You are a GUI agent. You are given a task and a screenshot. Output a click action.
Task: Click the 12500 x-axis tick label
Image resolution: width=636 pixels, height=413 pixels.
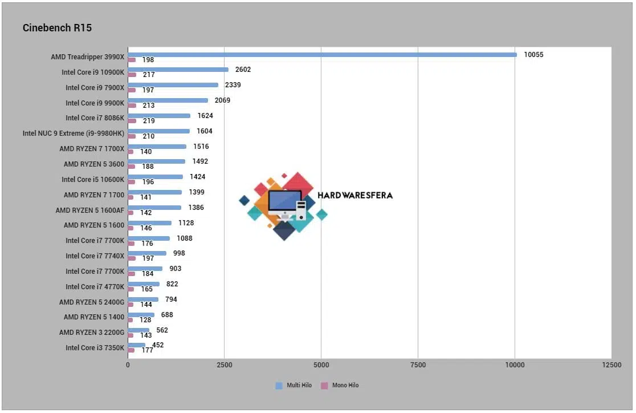[x=611, y=365]
